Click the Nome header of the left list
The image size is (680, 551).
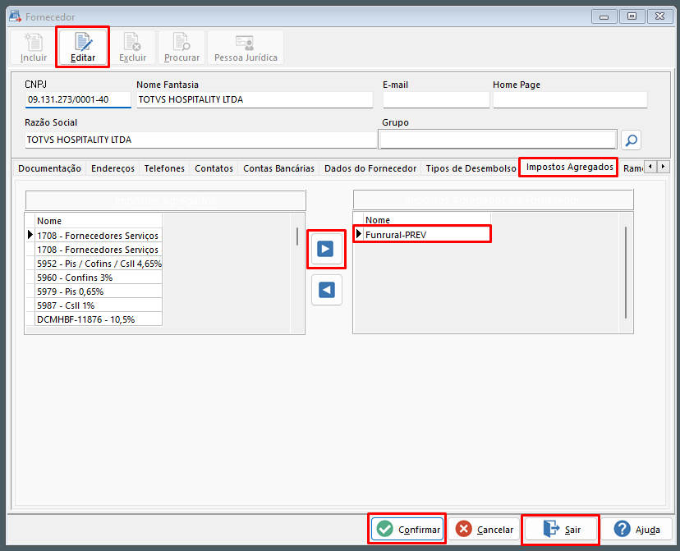point(99,221)
